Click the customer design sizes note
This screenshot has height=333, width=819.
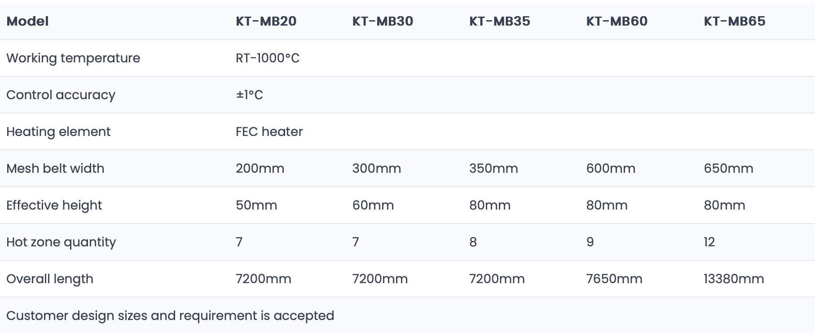[x=170, y=316]
